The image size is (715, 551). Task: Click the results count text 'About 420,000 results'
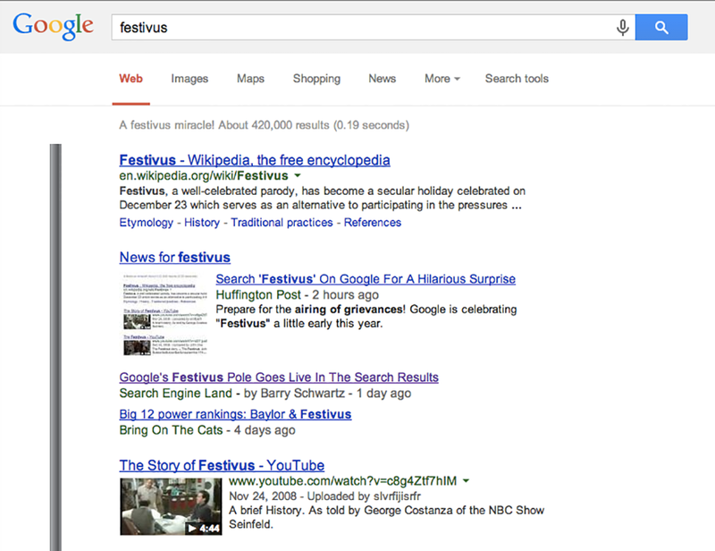(273, 125)
